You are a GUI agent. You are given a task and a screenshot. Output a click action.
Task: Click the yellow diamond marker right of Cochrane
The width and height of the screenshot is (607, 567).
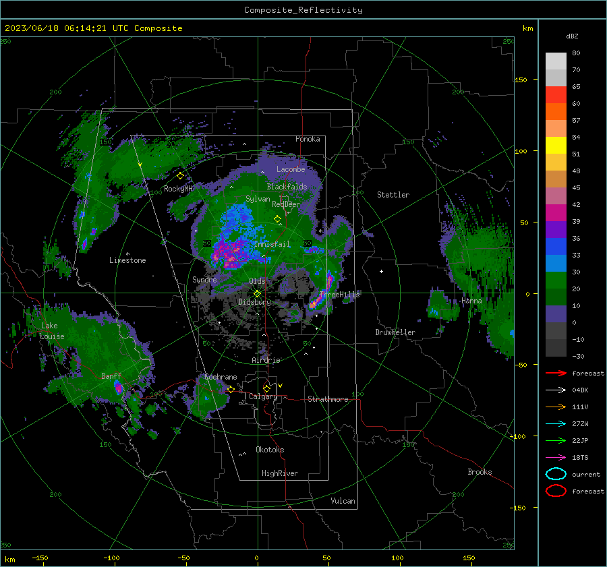231,389
